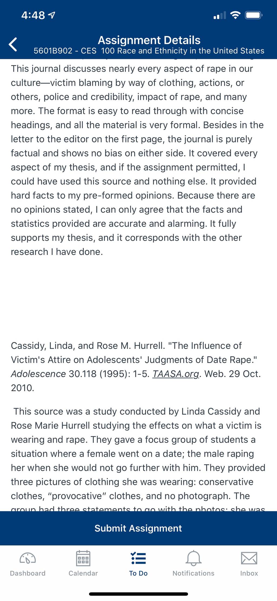Open the Notifications bell icon
The width and height of the screenshot is (277, 601).
(193, 558)
